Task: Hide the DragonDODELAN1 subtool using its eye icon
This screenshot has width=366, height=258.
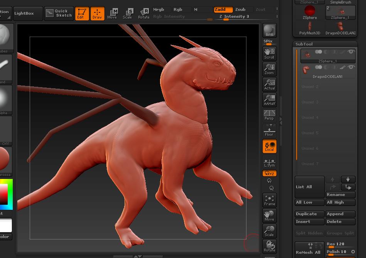Action: tap(351, 67)
